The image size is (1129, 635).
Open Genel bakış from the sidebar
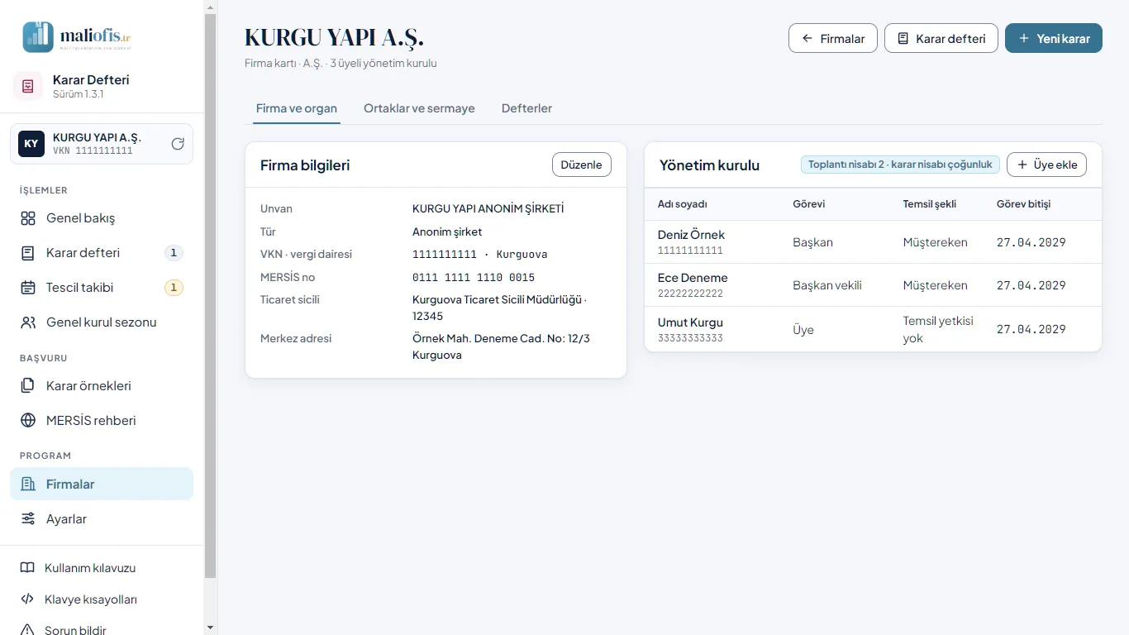point(102,218)
